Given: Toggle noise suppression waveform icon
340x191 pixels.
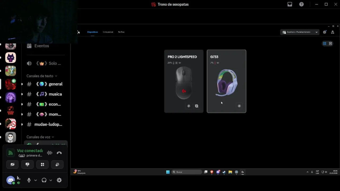Looking at the screenshot, I should click(x=50, y=153).
